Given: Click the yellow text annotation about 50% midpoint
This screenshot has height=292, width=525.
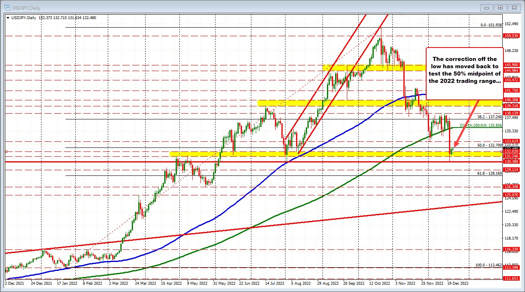Looking at the screenshot, I should (x=464, y=70).
